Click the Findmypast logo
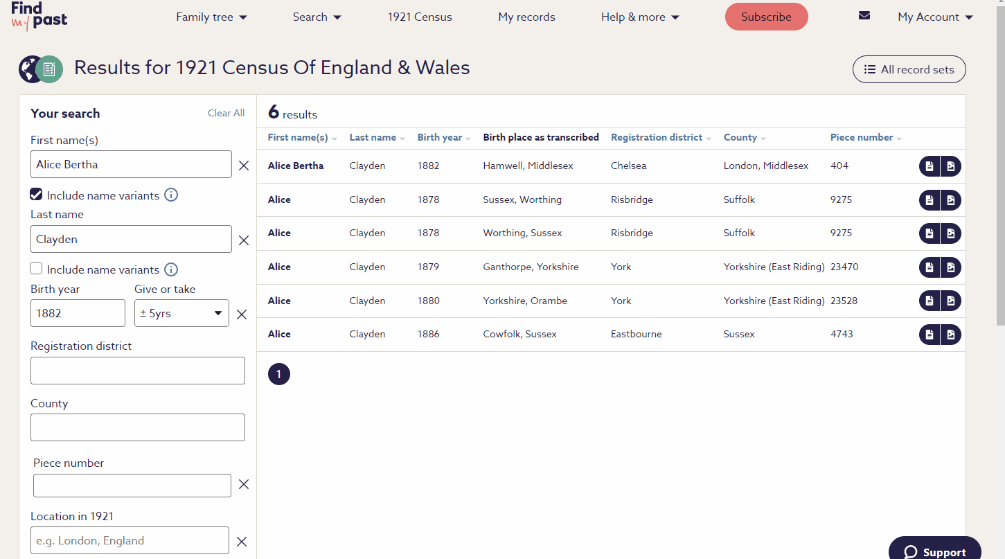Image resolution: width=1005 pixels, height=559 pixels. tap(39, 16)
